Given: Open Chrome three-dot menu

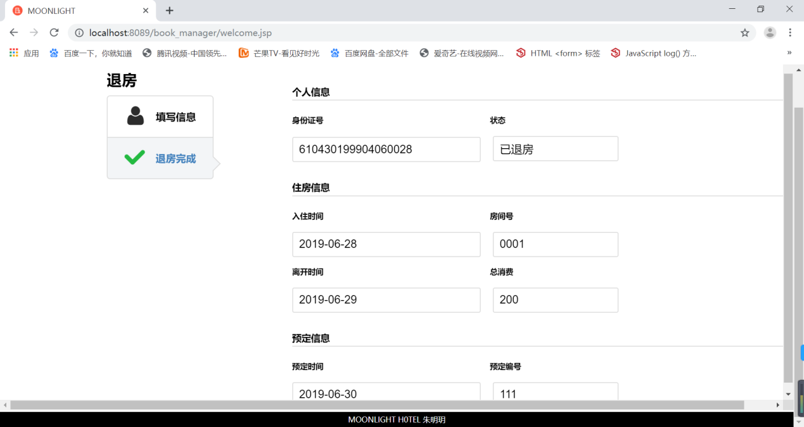Looking at the screenshot, I should 790,33.
